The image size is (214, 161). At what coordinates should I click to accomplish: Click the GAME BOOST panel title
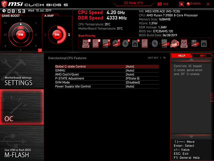[x=11, y=16]
